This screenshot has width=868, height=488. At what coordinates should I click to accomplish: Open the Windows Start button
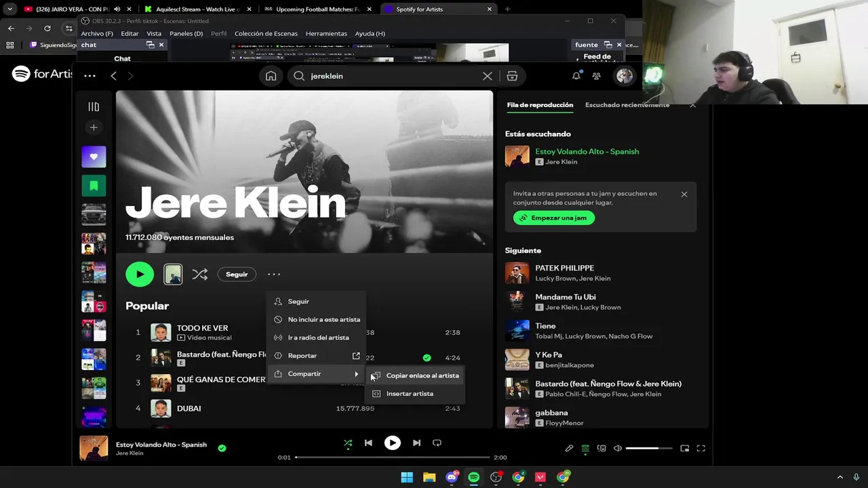click(407, 477)
